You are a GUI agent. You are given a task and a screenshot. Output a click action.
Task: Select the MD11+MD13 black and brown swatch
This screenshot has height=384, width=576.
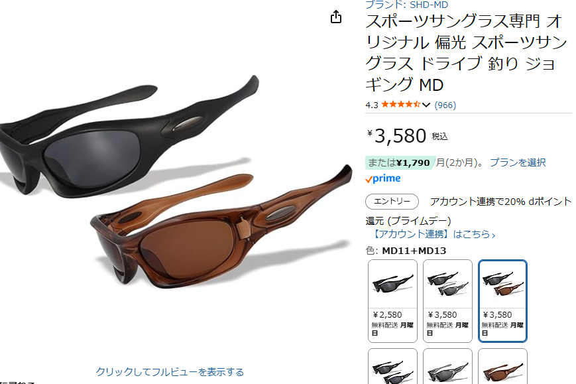(502, 301)
